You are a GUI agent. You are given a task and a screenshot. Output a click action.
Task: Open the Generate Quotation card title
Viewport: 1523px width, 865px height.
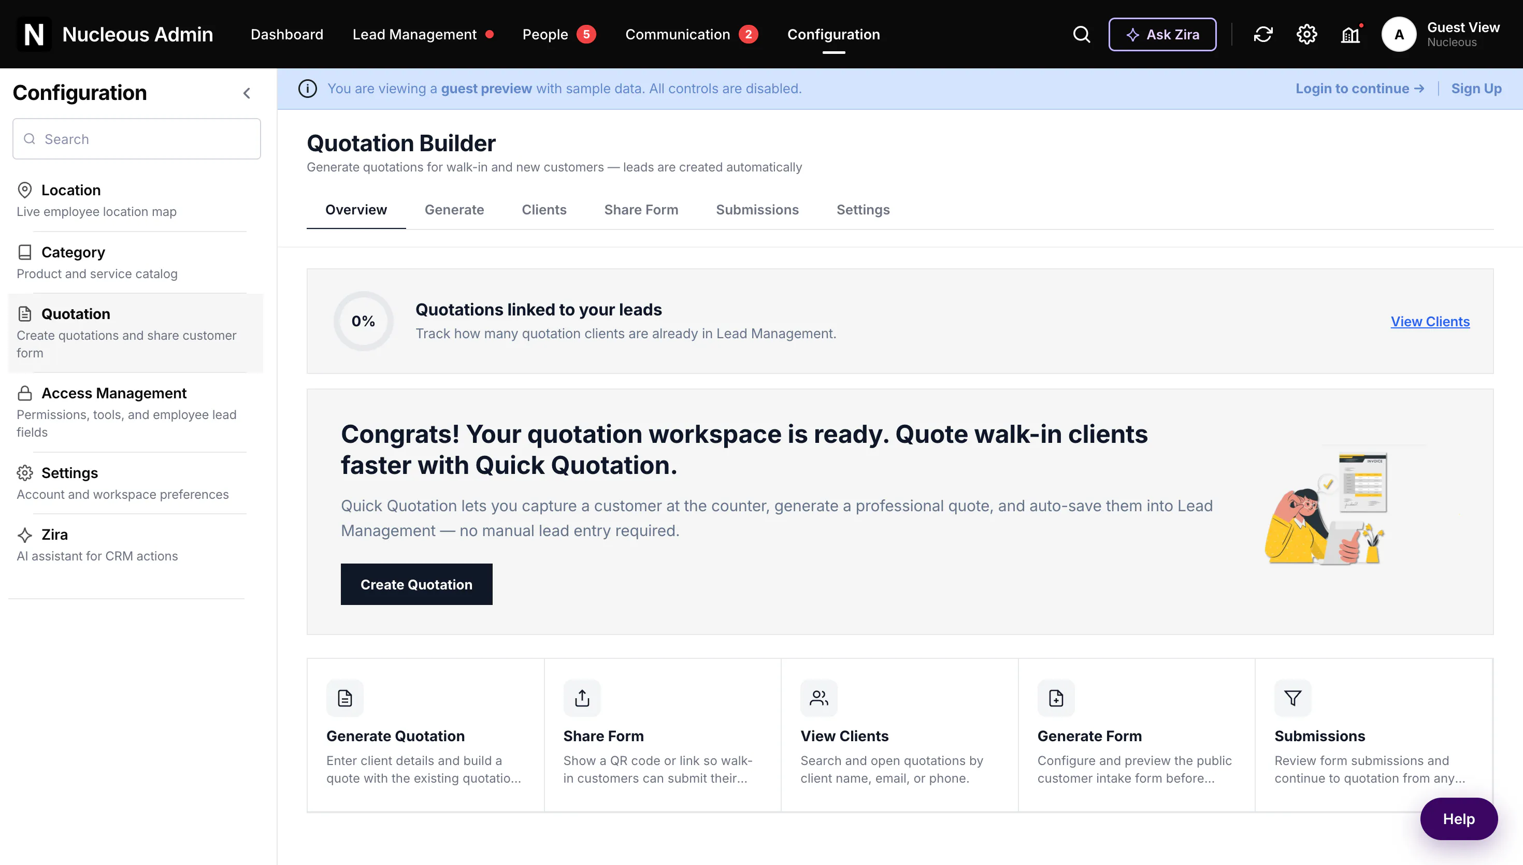click(396, 736)
